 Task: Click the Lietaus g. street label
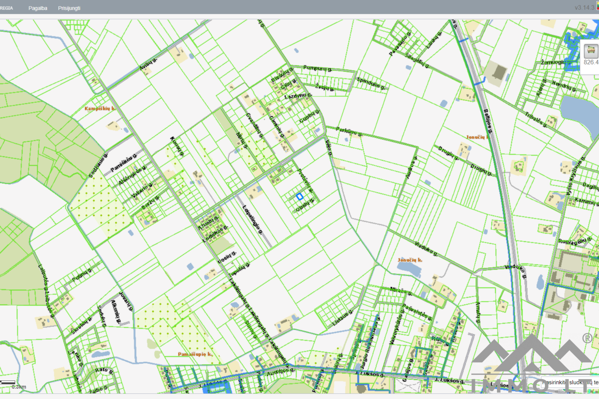point(342,318)
